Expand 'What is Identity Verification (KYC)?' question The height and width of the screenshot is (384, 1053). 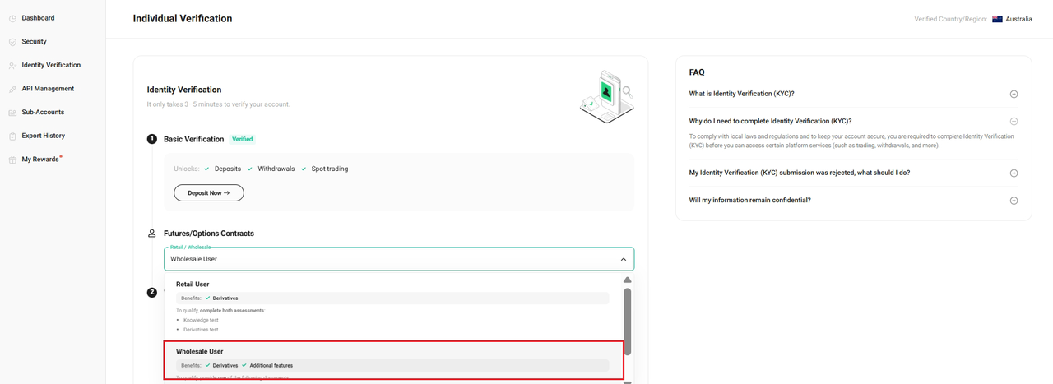point(1014,94)
